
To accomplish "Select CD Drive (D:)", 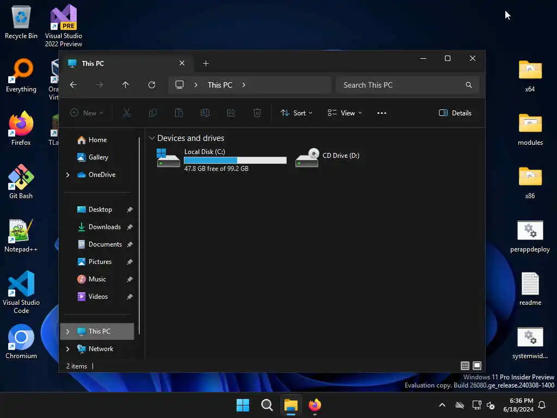I will pos(327,157).
